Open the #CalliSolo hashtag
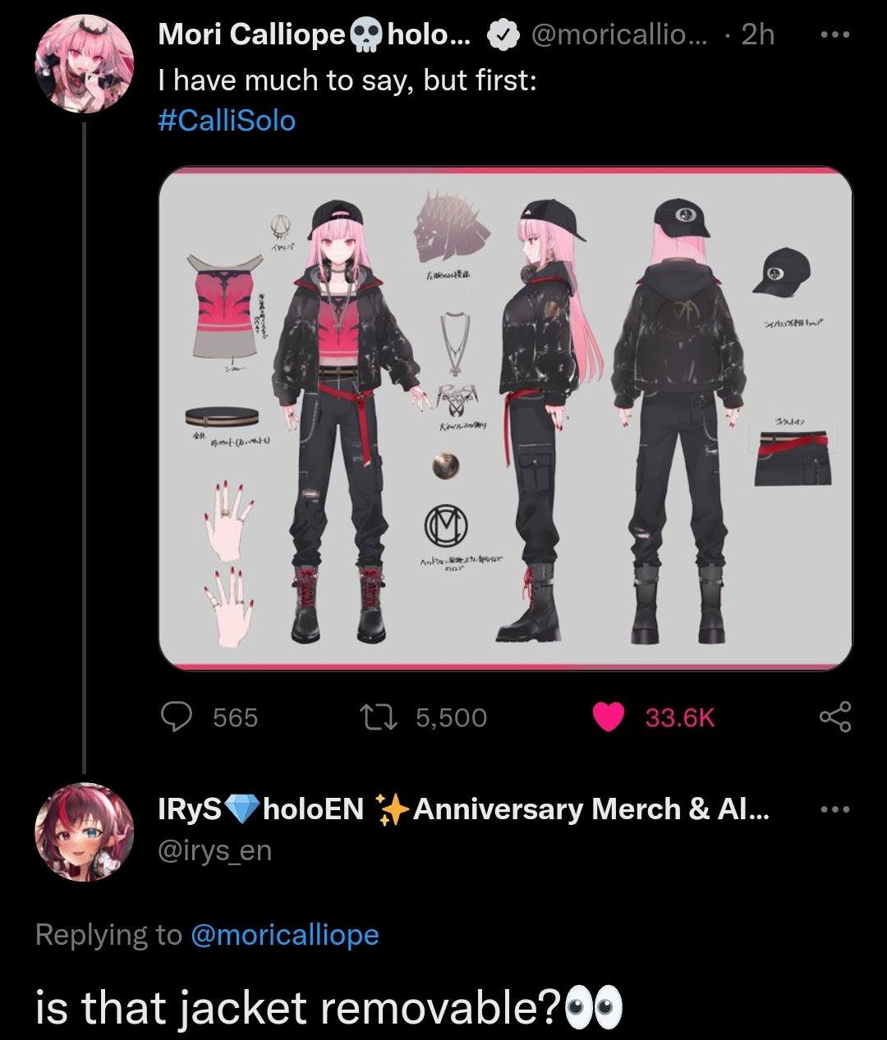 226,121
